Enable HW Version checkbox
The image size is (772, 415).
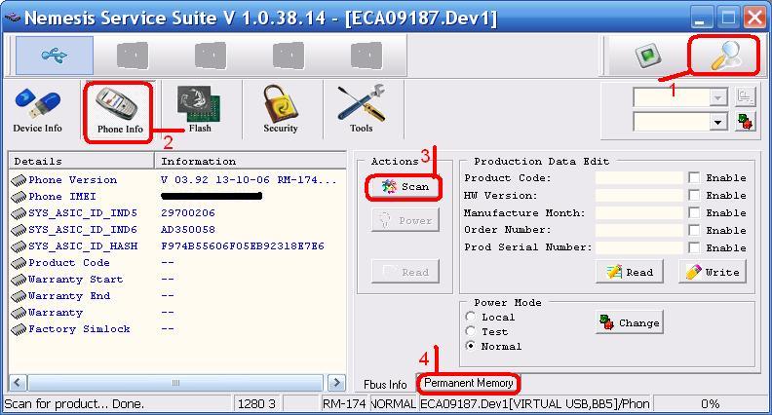pyautogui.click(x=694, y=196)
